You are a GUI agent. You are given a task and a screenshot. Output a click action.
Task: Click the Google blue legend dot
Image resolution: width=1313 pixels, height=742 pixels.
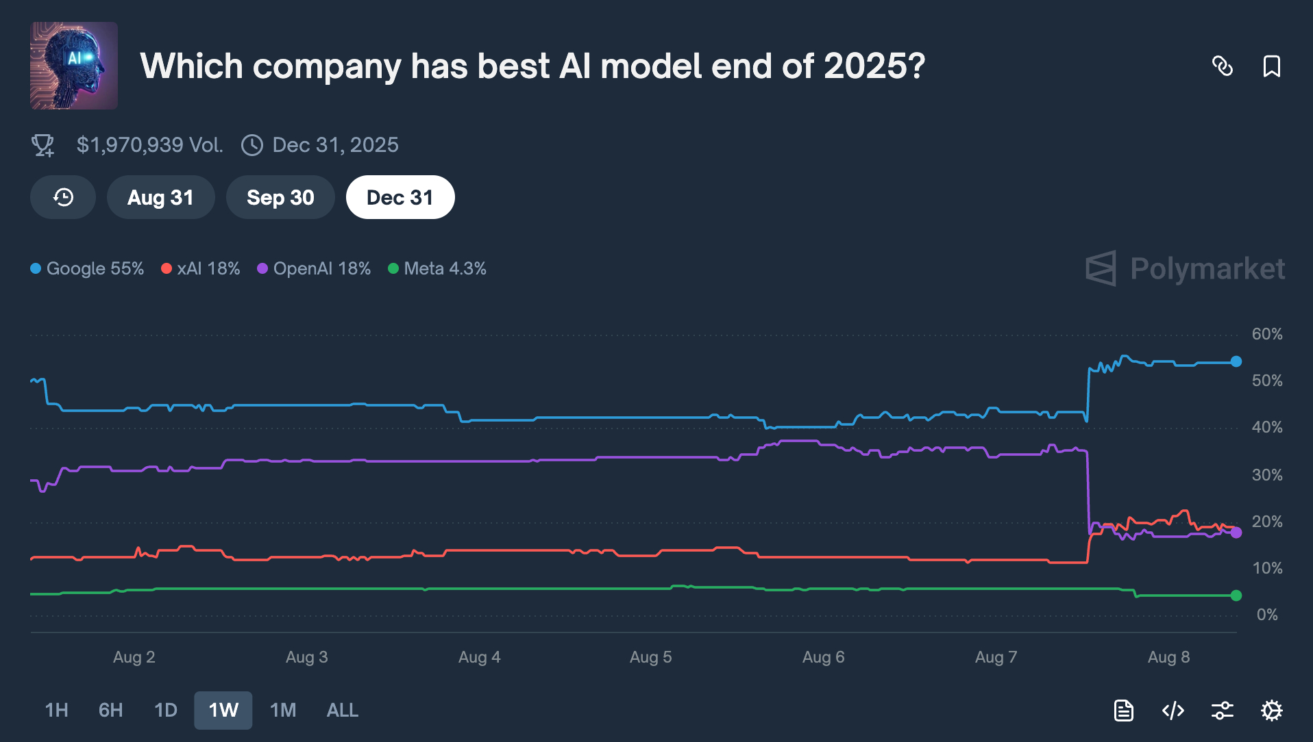[x=36, y=268]
